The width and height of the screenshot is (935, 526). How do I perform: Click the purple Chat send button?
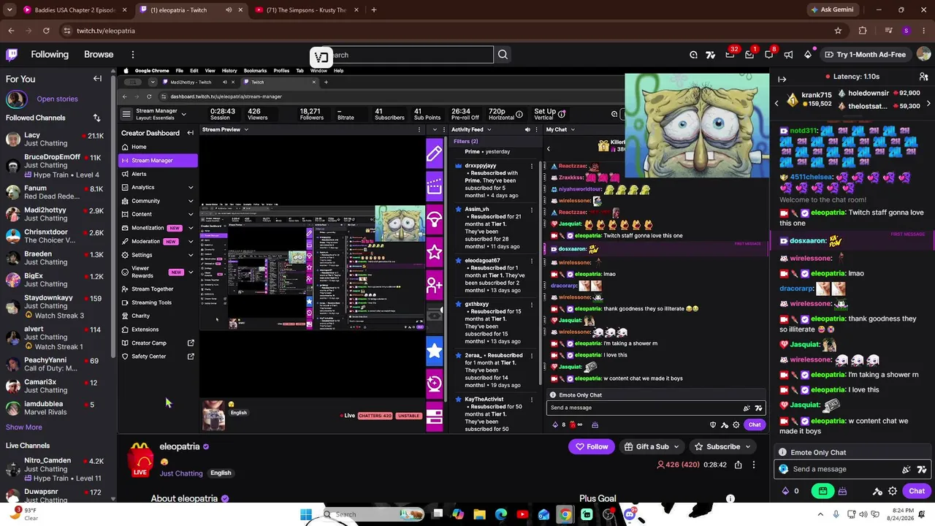tap(917, 491)
